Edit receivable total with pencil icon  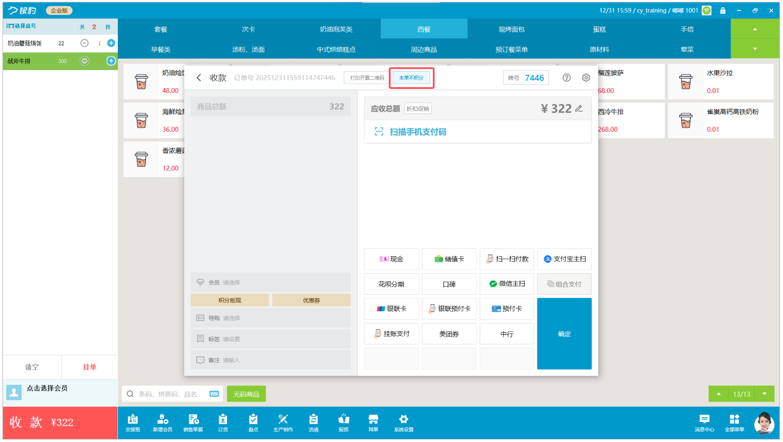pyautogui.click(x=579, y=109)
